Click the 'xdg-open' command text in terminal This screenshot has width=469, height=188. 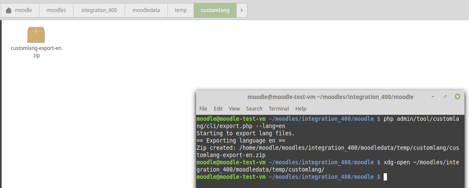pos(397,162)
